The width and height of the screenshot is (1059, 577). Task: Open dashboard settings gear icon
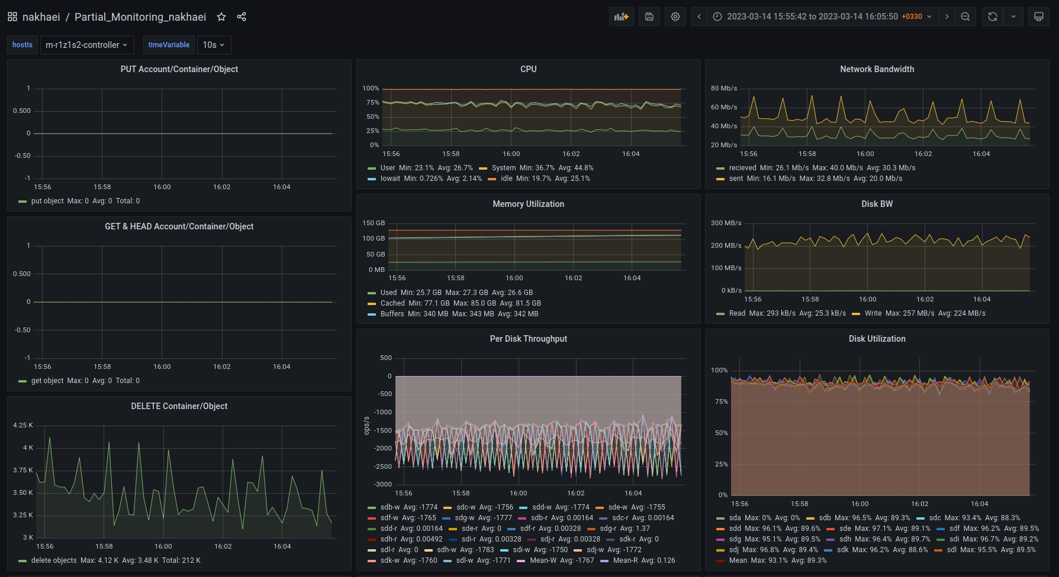675,17
